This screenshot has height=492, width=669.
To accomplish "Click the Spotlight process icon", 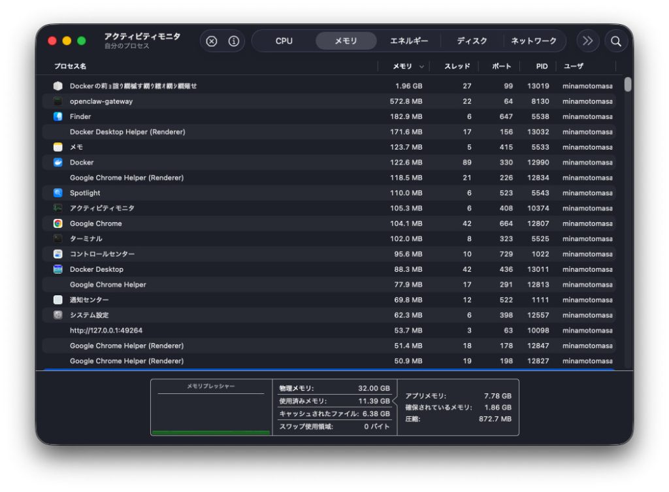I will (x=58, y=193).
